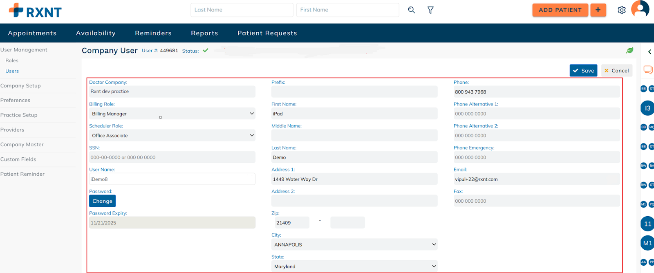Select Roles under User Management

tap(12, 60)
